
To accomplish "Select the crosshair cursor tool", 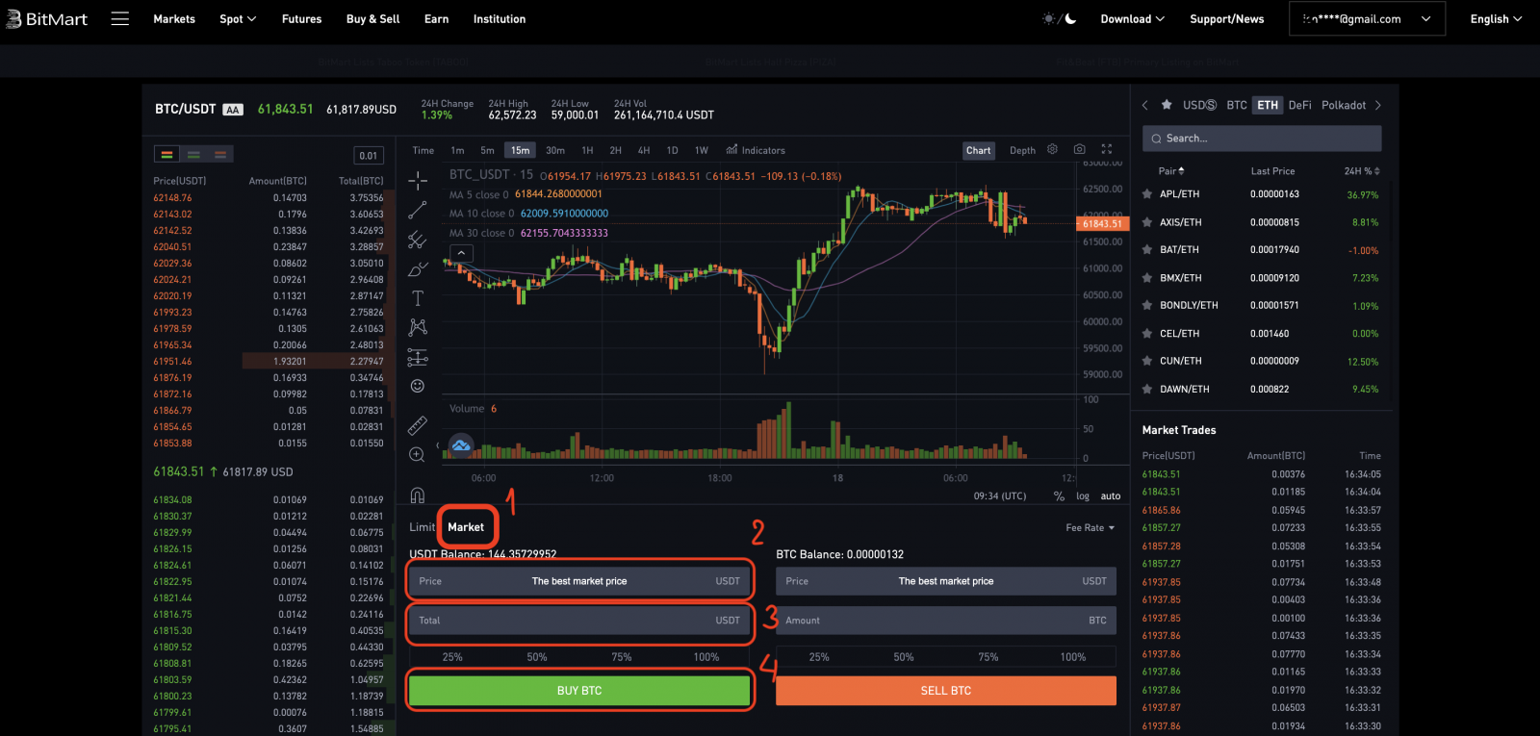I will (x=418, y=180).
